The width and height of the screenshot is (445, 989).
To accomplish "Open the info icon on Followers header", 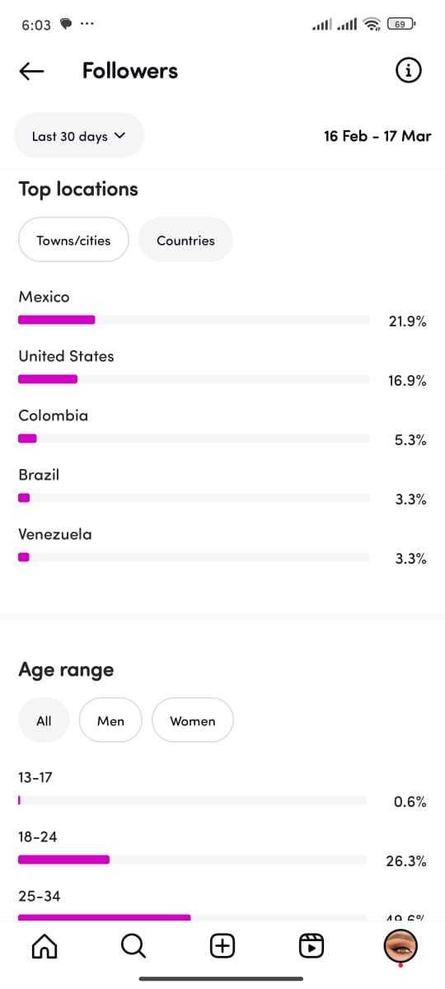I will (409, 71).
